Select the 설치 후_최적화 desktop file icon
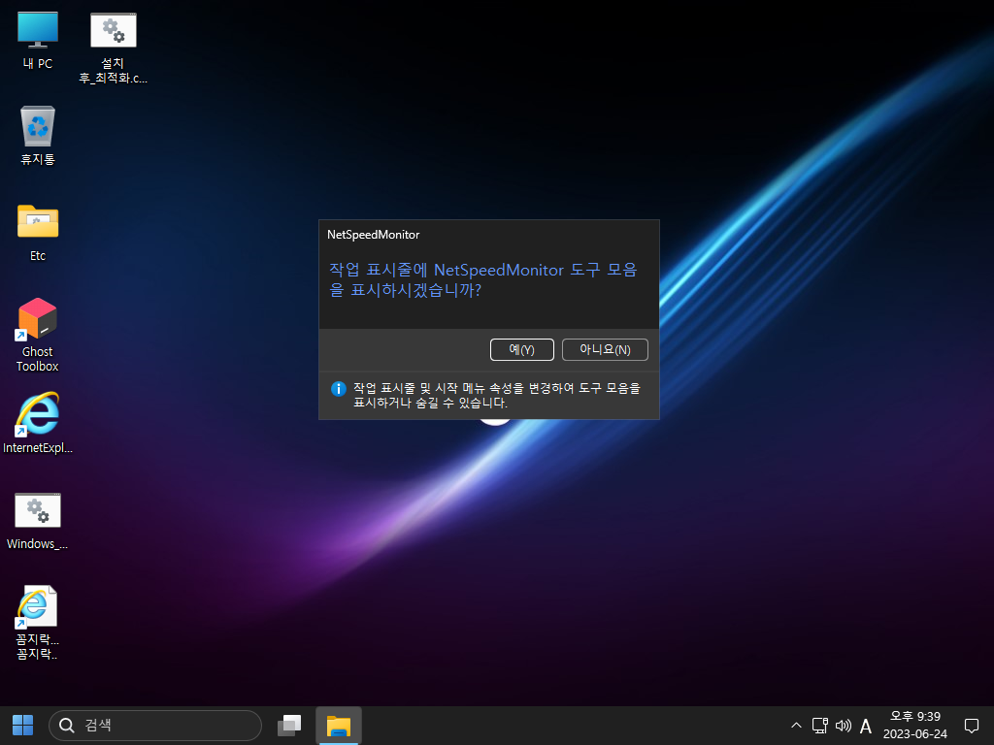The image size is (994, 745). coord(113,48)
